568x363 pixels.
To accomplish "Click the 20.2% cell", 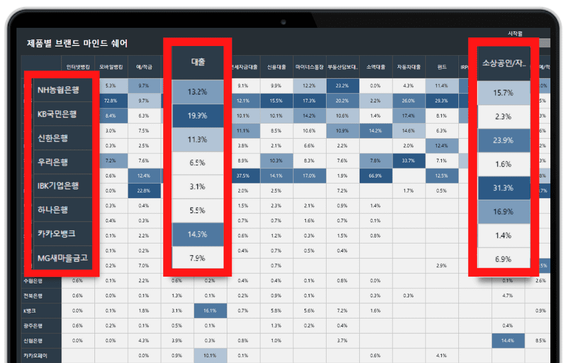I will coord(343,101).
